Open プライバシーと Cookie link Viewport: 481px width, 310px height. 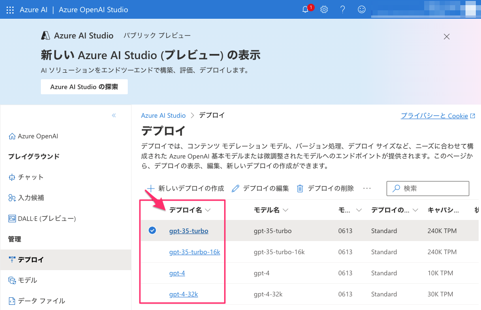pyautogui.click(x=434, y=116)
